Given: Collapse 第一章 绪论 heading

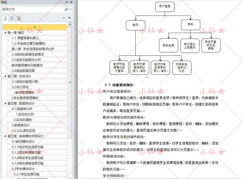Looking at the screenshot, I should click(x=5, y=32).
